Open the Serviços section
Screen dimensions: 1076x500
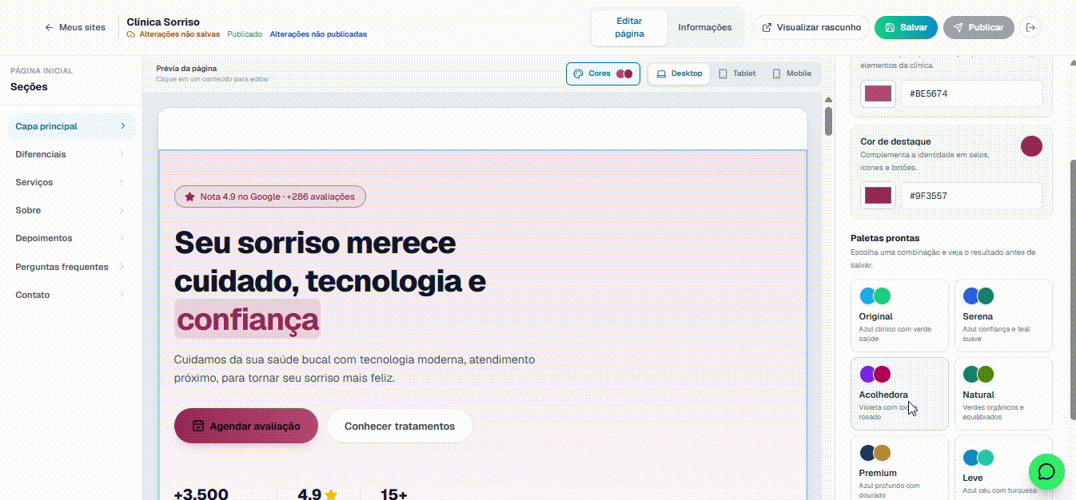71,182
